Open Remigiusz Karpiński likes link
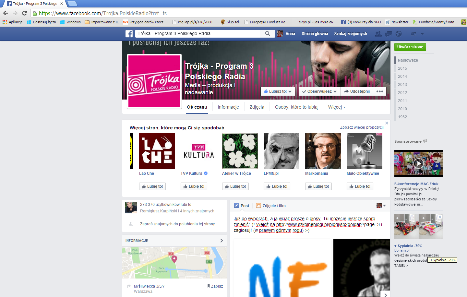 click(177, 211)
